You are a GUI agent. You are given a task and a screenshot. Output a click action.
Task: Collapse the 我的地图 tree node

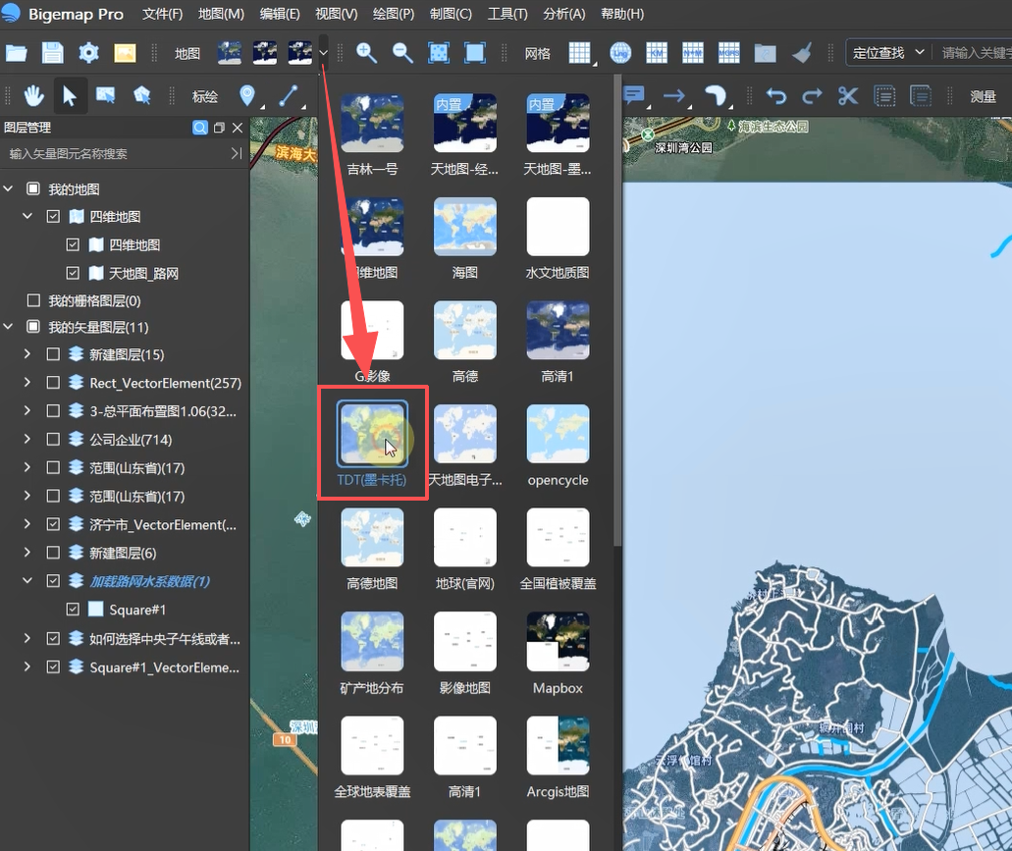coord(8,188)
